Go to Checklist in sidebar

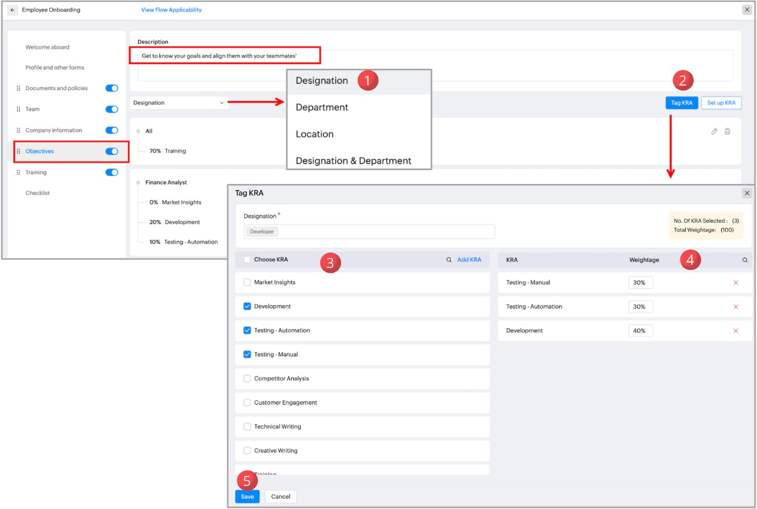click(x=38, y=193)
